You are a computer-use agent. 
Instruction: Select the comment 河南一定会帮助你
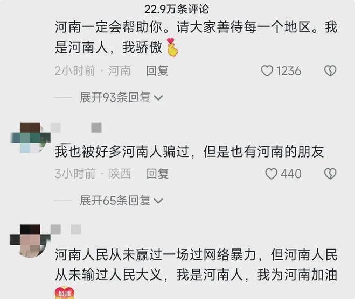pyautogui.click(x=196, y=37)
